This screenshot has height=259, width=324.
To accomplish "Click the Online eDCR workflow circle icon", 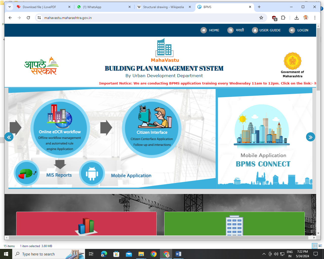I will (60, 128).
